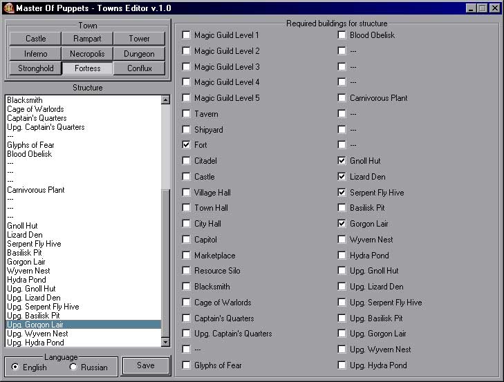Enable the Village Hall checkbox
Image resolution: width=504 pixels, height=382 pixels.
186,193
